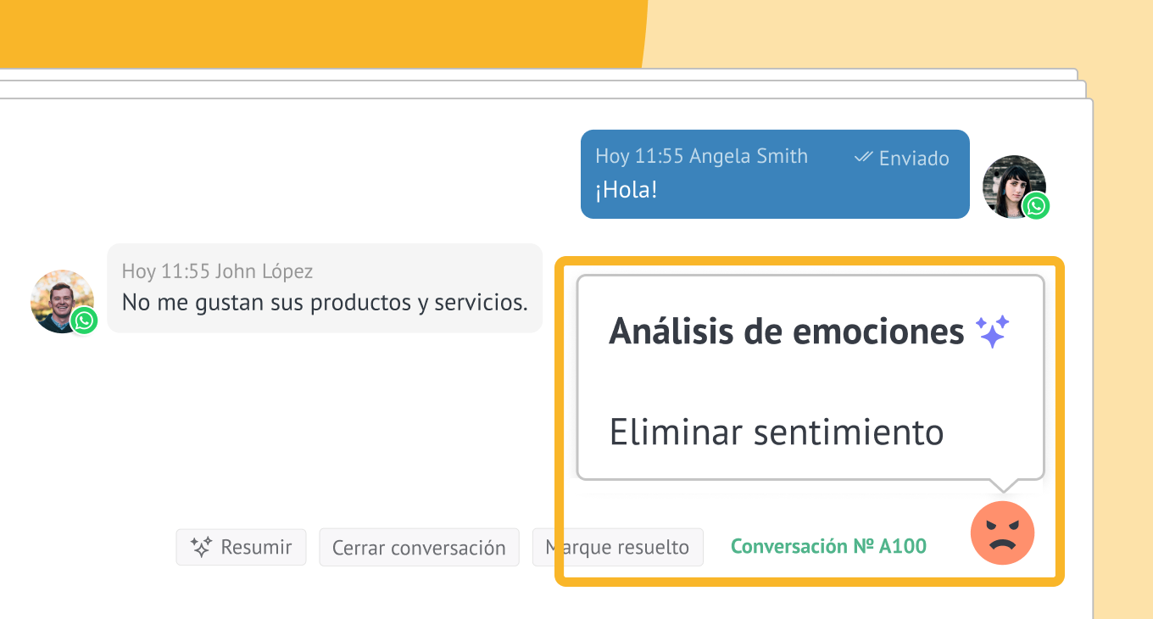Viewport: 1153px width, 619px height.
Task: Open John López's profile photo
Action: pos(58,298)
